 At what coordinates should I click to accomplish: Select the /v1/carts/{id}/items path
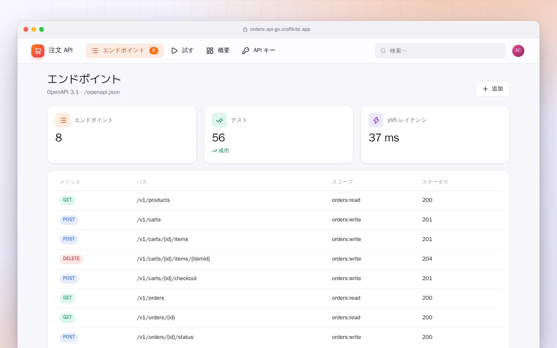[162, 239]
